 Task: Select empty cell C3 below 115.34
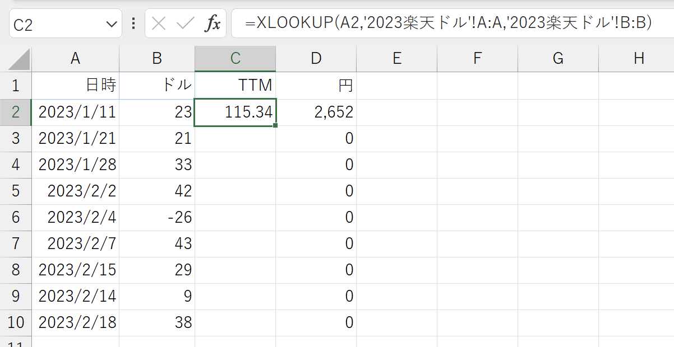pyautogui.click(x=236, y=138)
